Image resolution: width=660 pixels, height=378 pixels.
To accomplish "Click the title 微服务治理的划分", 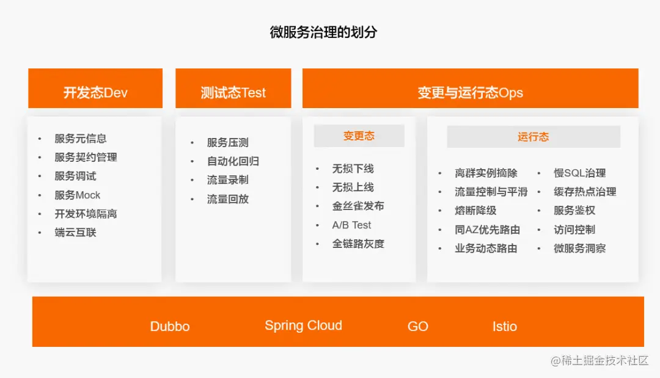I will [x=323, y=32].
